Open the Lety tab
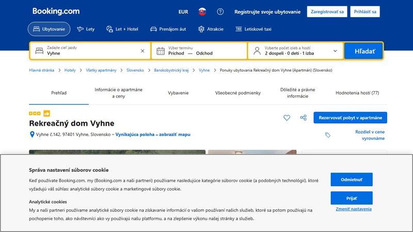The width and height of the screenshot is (413, 232). point(86,29)
